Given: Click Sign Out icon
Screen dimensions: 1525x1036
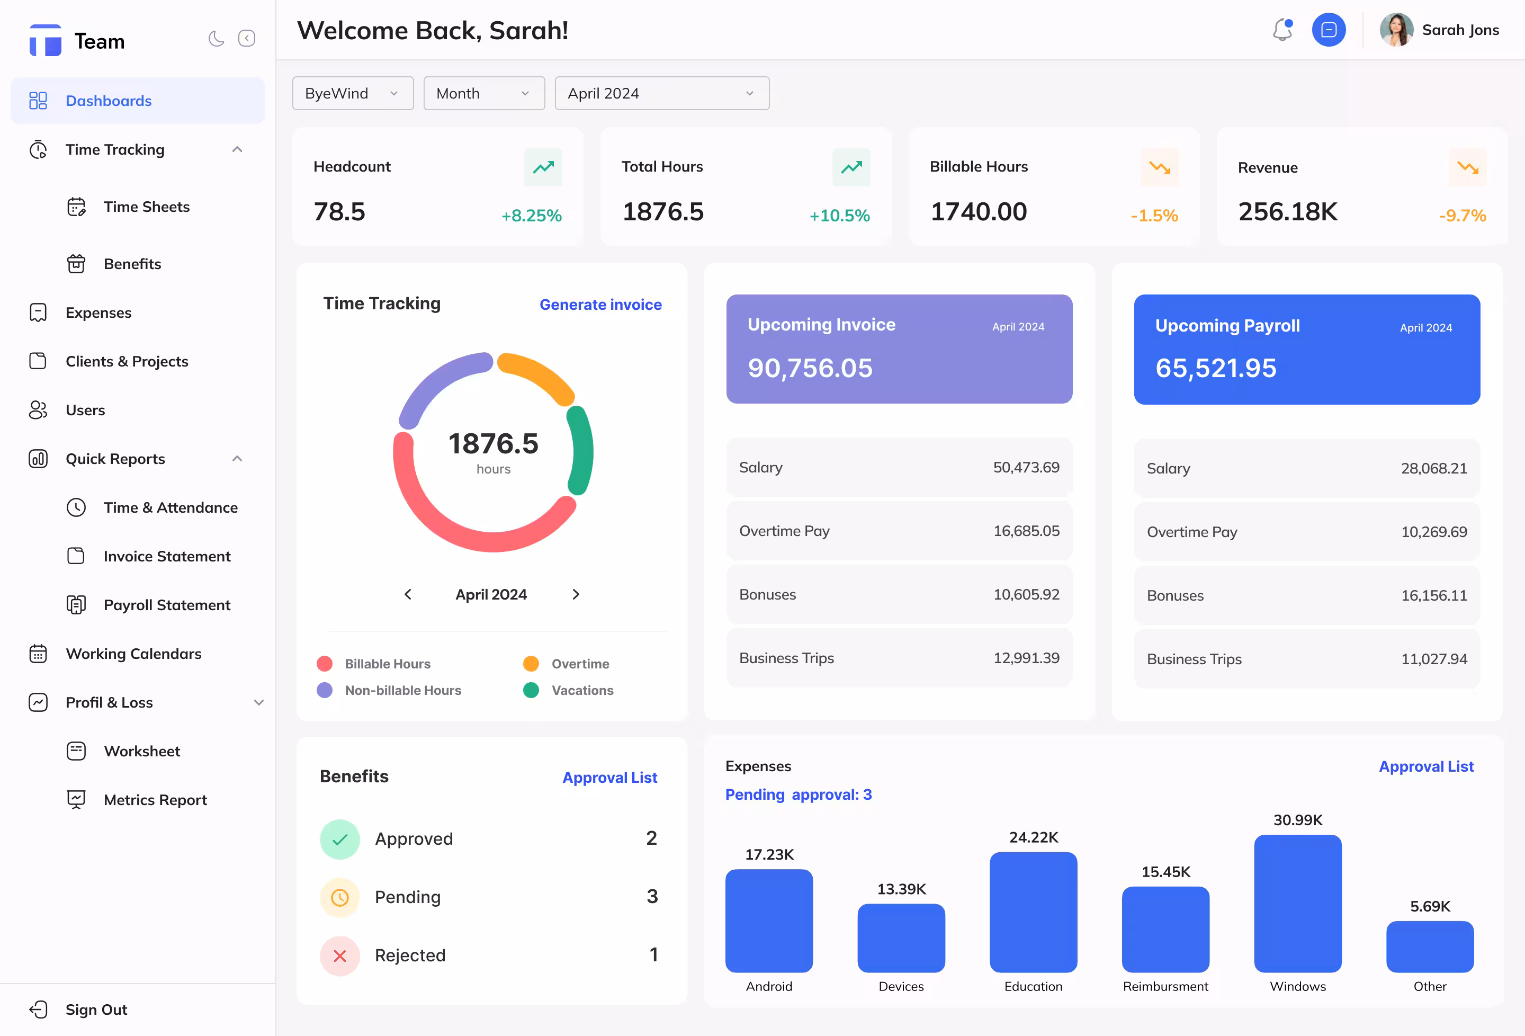Looking at the screenshot, I should 38,1010.
